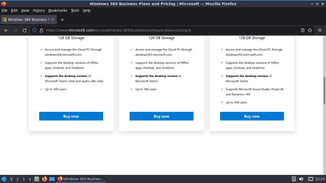Click the middle card's '128 GB Storage' heading
The height and width of the screenshot is (183, 326).
[161, 38]
